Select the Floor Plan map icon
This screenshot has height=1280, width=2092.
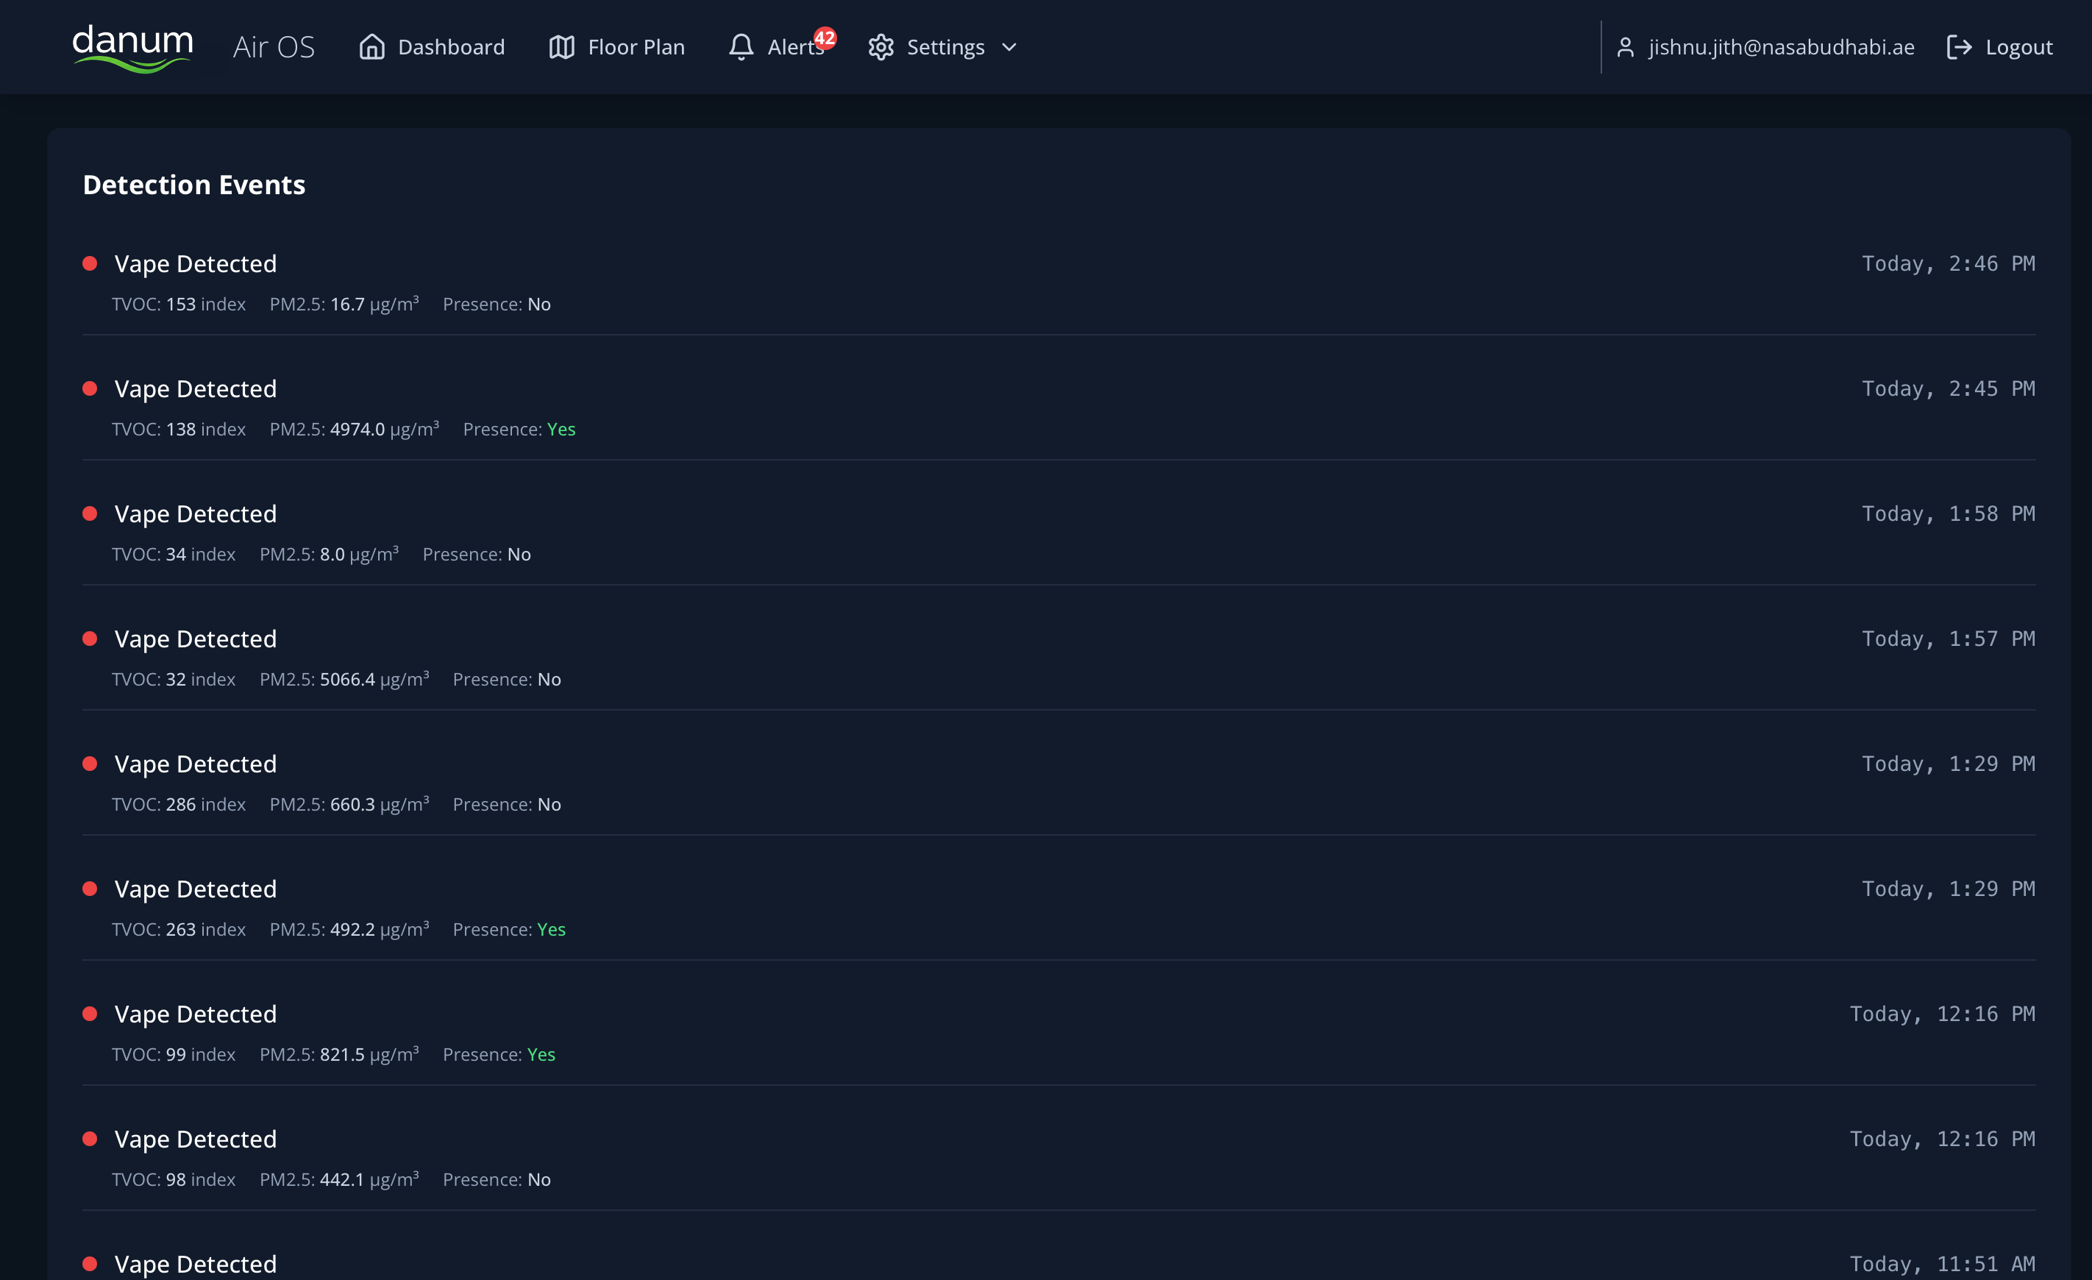561,48
